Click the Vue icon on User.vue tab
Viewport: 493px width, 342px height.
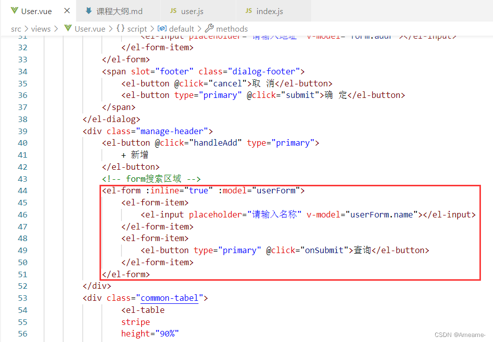click(14, 11)
